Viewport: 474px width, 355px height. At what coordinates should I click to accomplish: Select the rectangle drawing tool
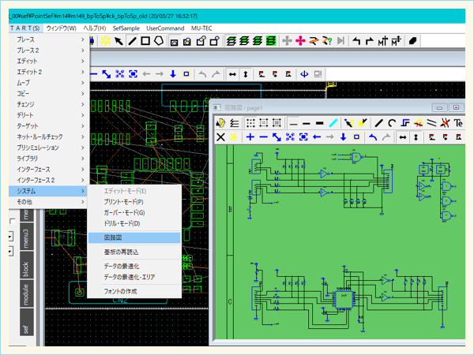tap(146, 40)
